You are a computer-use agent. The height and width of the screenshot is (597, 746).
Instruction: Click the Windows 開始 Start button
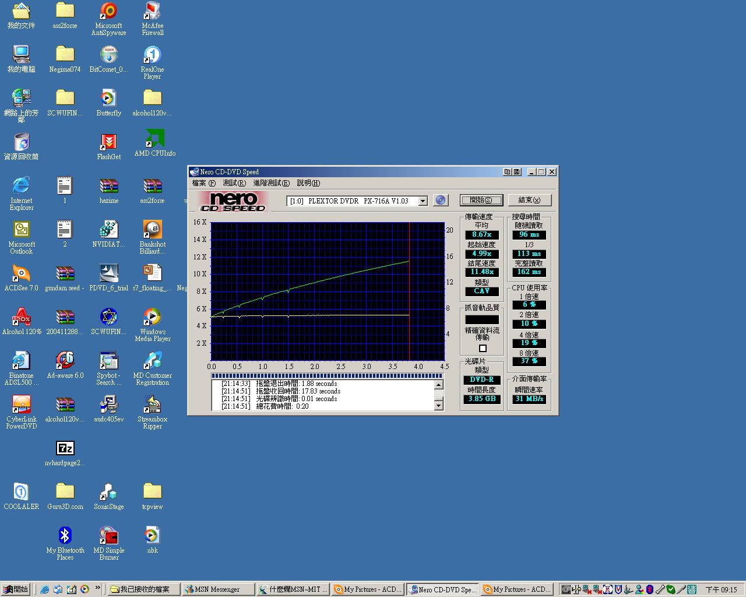pos(16,589)
